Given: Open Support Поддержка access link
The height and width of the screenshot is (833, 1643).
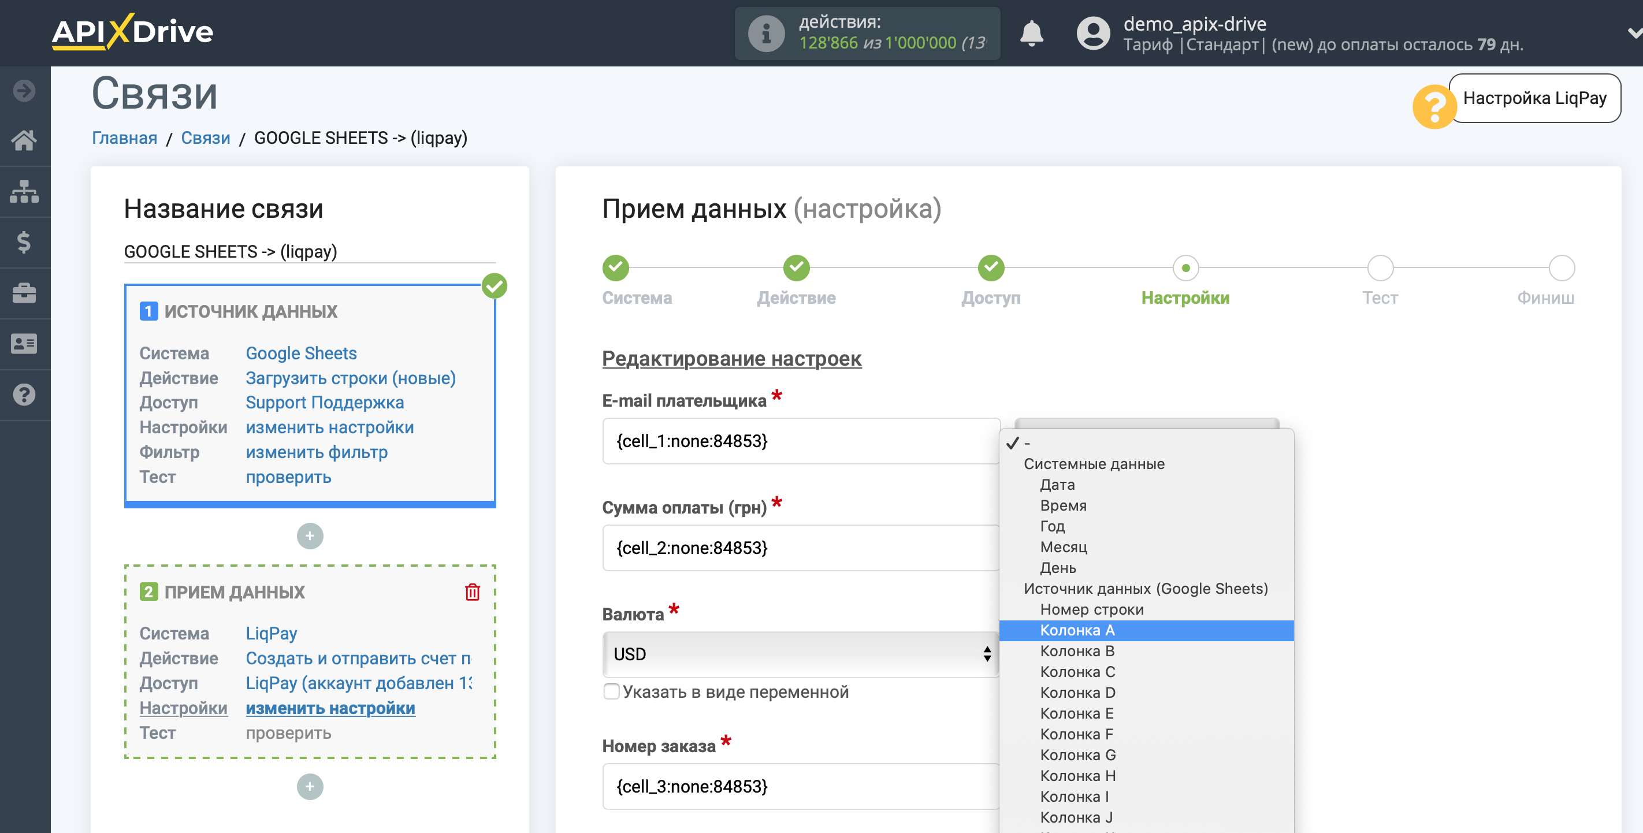Looking at the screenshot, I should [325, 403].
